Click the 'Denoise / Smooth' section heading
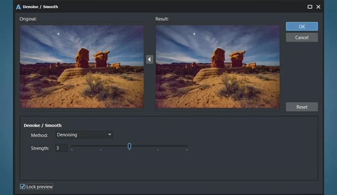Viewport: 337px width, 195px height. coord(43,125)
